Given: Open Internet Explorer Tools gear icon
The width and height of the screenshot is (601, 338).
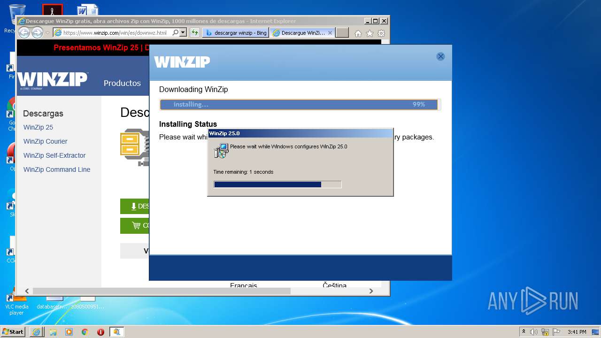Looking at the screenshot, I should [381, 33].
